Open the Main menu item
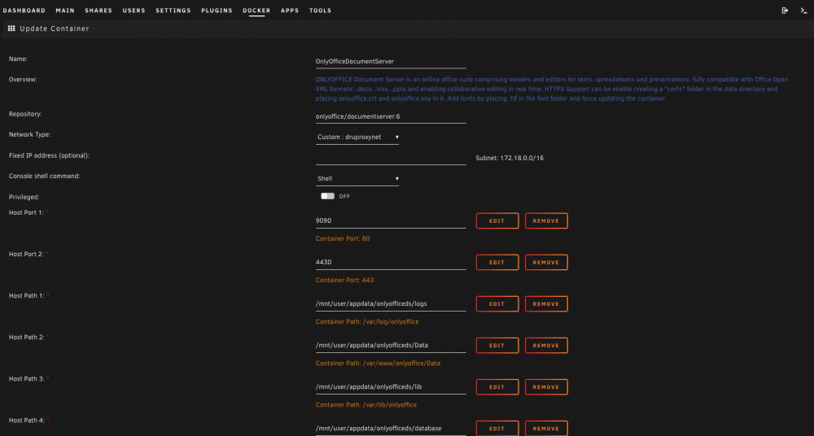Image resolution: width=814 pixels, height=436 pixels. pyautogui.click(x=65, y=11)
